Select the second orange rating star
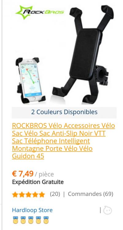This screenshot has height=230, width=123. tap(22, 195)
